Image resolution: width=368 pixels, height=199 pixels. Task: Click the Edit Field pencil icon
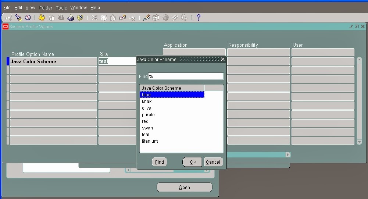coord(146,18)
